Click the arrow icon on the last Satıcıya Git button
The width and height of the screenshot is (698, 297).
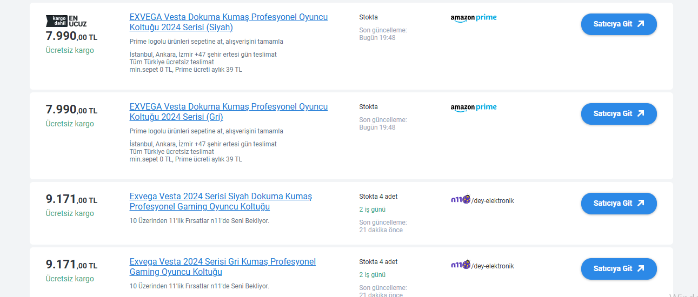click(641, 268)
